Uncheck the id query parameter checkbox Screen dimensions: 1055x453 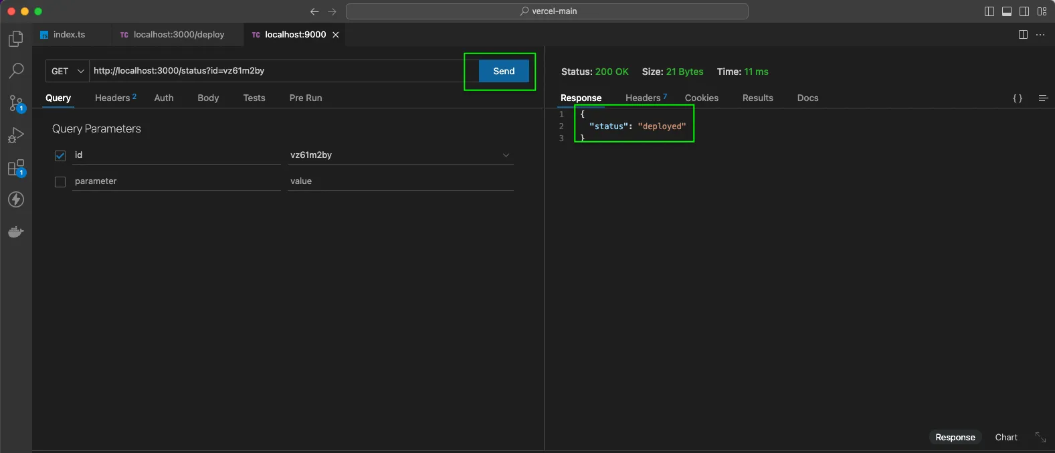point(60,155)
